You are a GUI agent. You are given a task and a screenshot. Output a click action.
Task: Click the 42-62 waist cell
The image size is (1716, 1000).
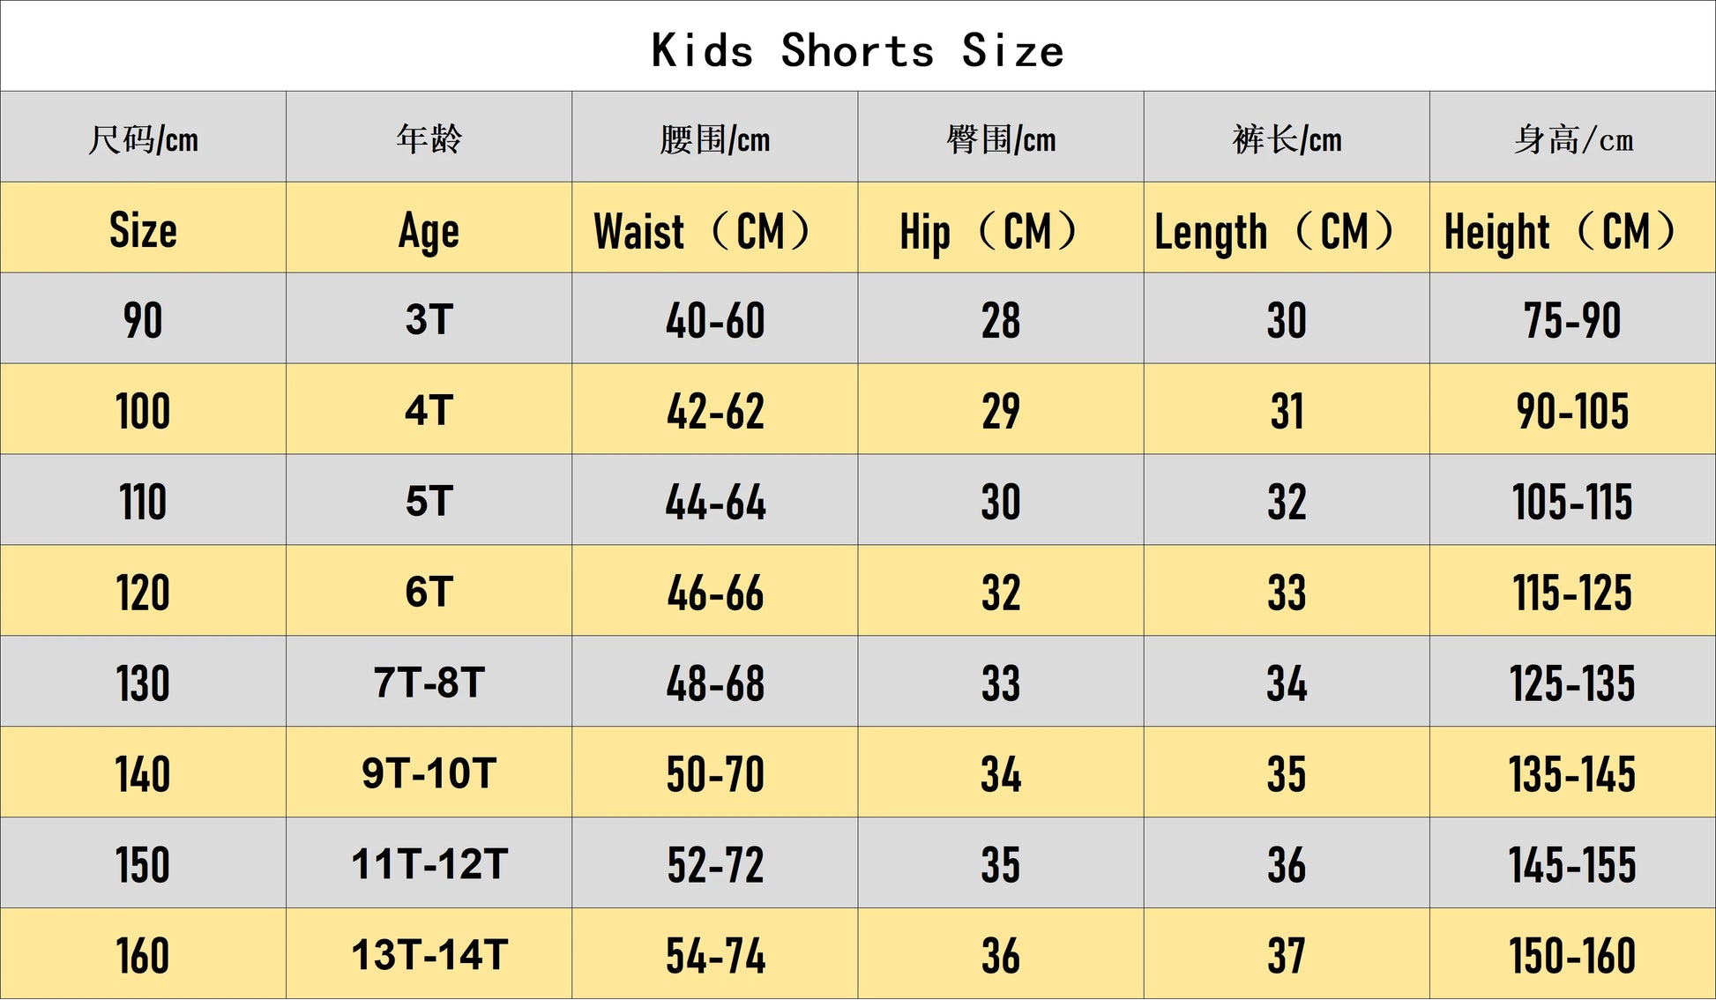714,409
